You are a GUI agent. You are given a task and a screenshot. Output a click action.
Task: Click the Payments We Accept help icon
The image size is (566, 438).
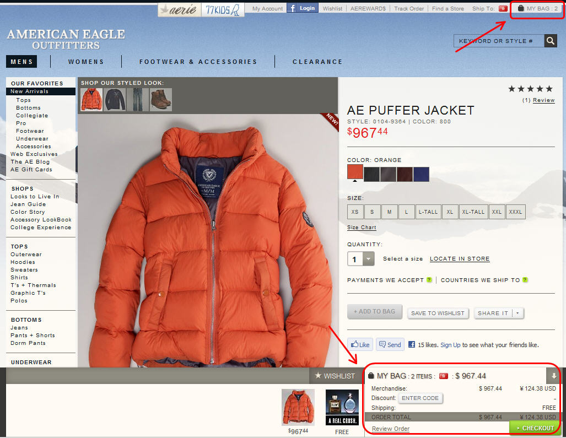coord(429,280)
